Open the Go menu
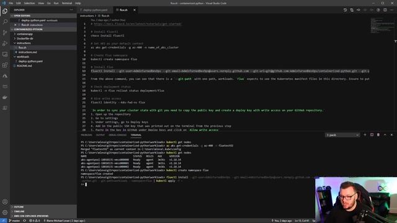Image resolution: width=397 pixels, height=223 pixels. (x=49, y=3)
